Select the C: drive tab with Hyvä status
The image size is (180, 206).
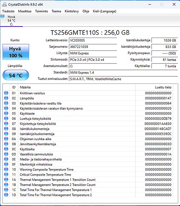(11, 20)
